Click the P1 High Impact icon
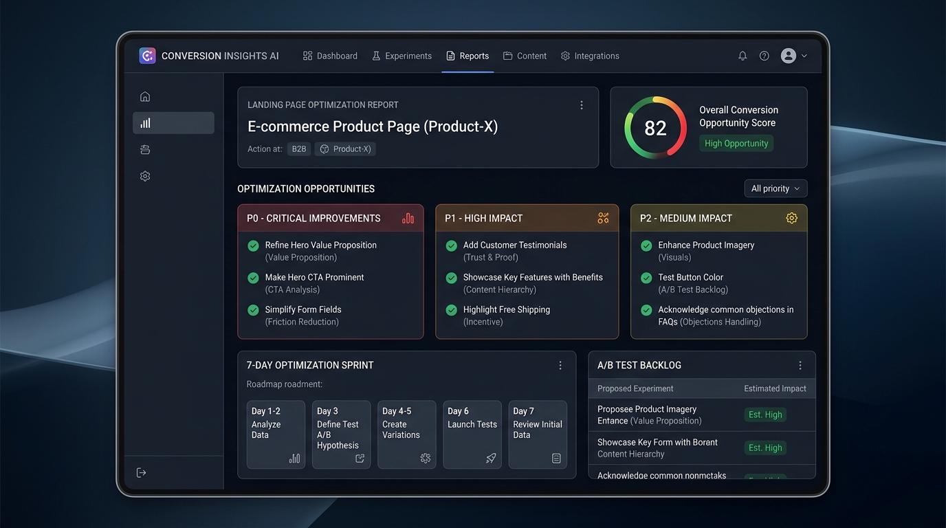The width and height of the screenshot is (946, 528). (x=603, y=218)
